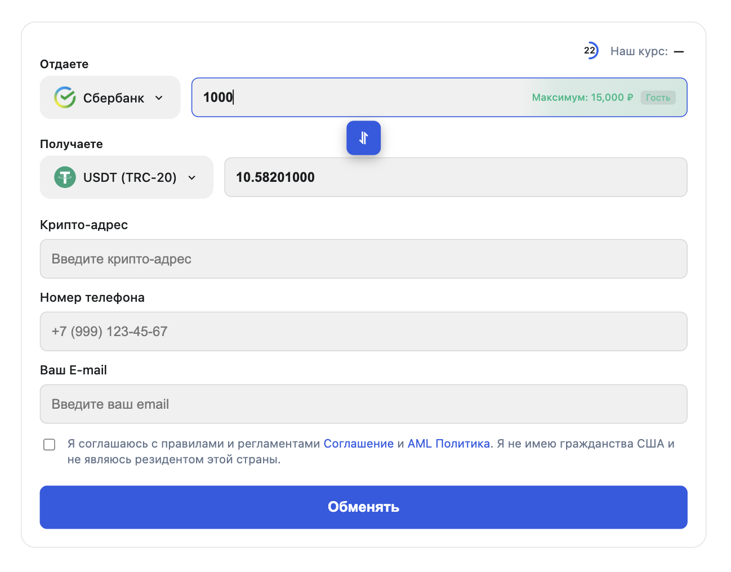
Task: Open the Сбербанк payment method dropdown
Action: (x=110, y=97)
